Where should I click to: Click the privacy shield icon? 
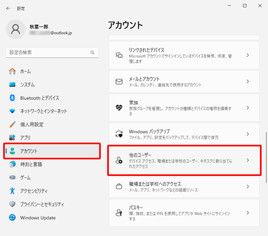(12, 204)
